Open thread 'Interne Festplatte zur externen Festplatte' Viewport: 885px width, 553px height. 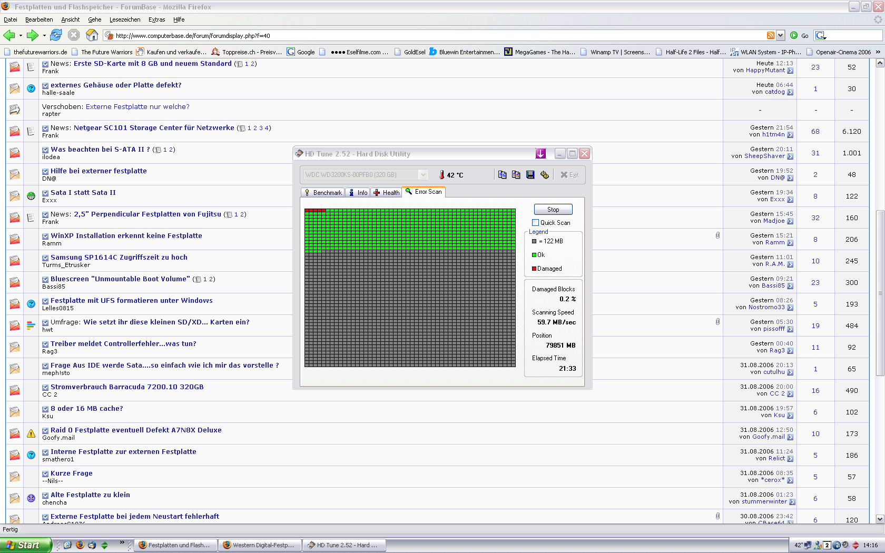pos(123,451)
